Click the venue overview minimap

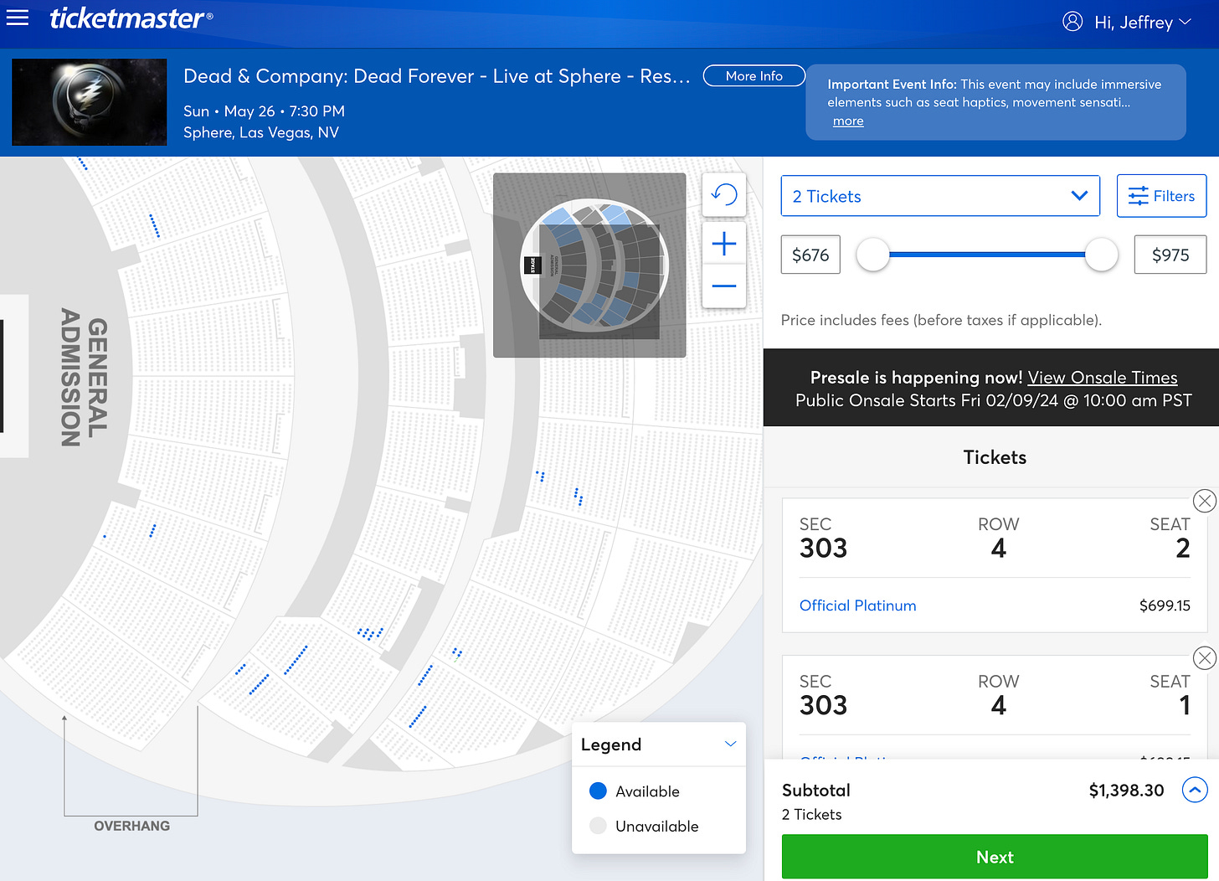click(x=589, y=265)
